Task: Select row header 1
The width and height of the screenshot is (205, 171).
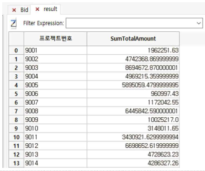Action: pos(16,59)
